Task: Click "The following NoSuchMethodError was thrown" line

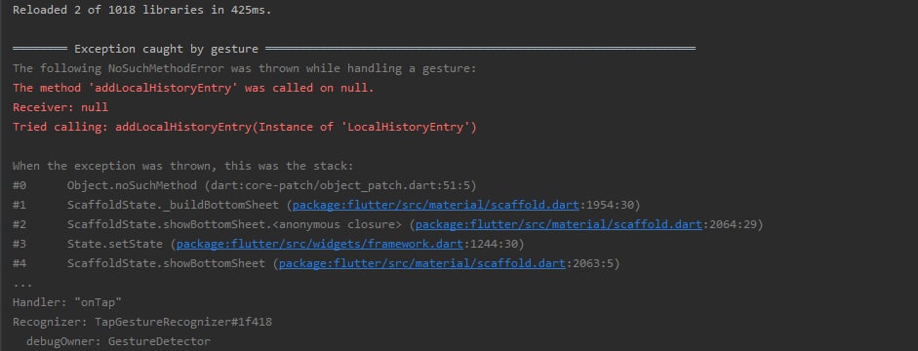Action: [245, 68]
